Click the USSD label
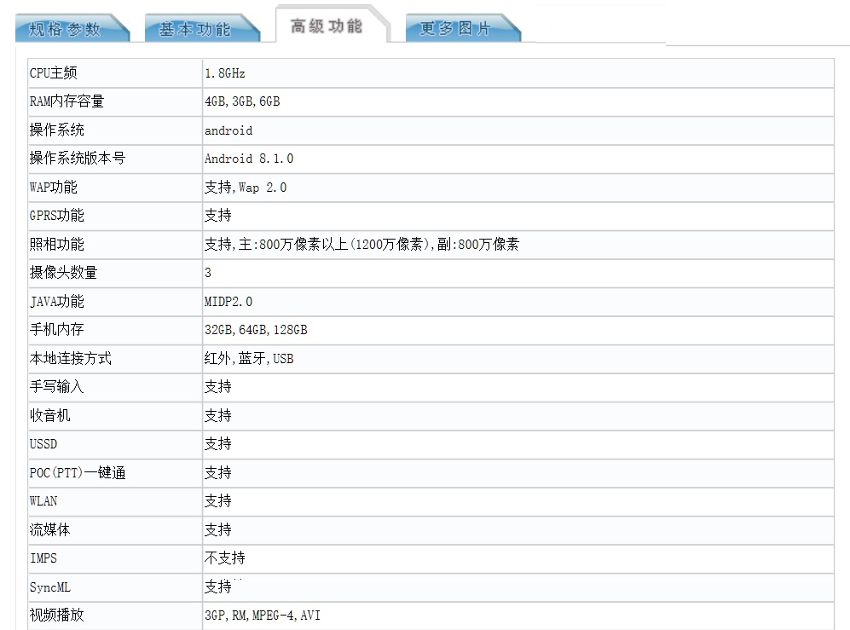Viewport: 850px width, 630px height. [x=43, y=444]
